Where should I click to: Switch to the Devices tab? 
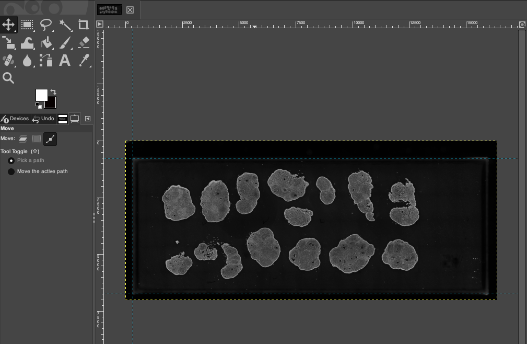pos(15,119)
